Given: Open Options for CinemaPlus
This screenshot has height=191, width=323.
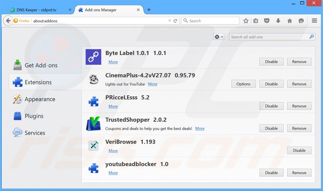Looking at the screenshot, I should click(x=243, y=84).
